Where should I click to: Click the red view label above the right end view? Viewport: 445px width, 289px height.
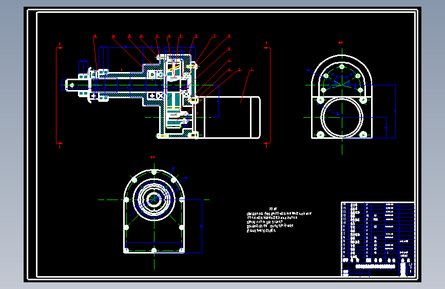(341, 43)
